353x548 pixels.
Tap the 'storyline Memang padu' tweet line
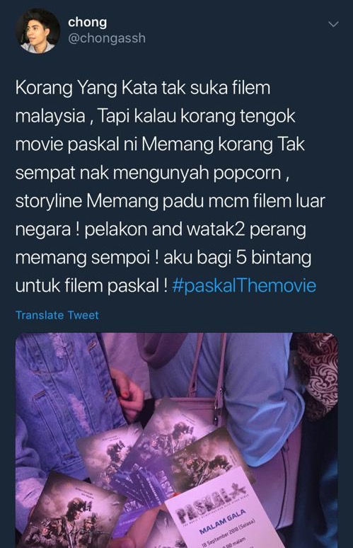[x=170, y=201]
